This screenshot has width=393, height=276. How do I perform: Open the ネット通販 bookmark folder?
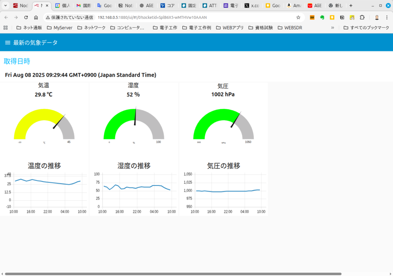point(29,28)
